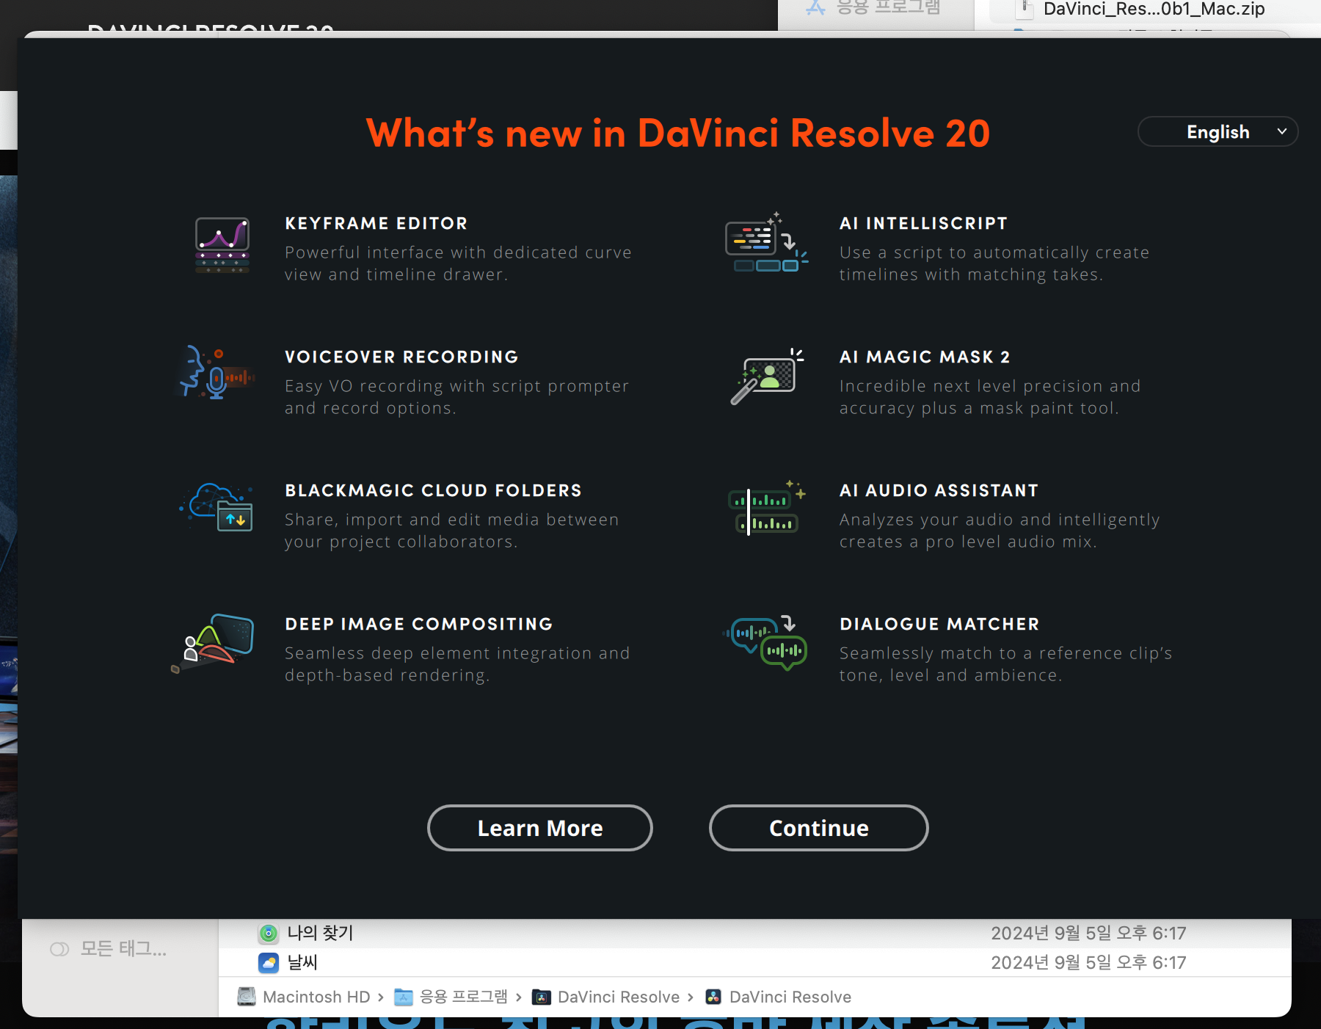The width and height of the screenshot is (1321, 1029).
Task: Click the DaVinci Resolve folder icon in path bar
Action: [x=541, y=997]
